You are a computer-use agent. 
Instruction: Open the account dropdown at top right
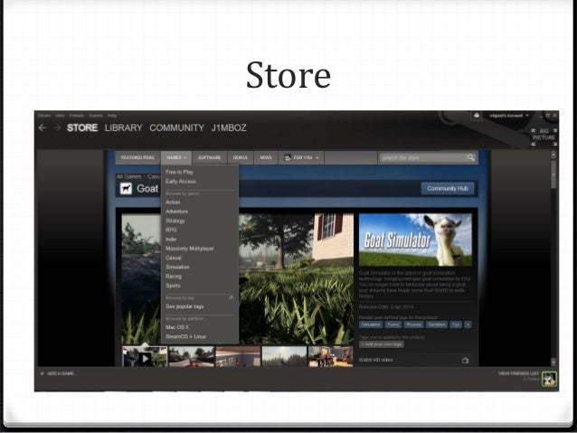pyautogui.click(x=509, y=116)
